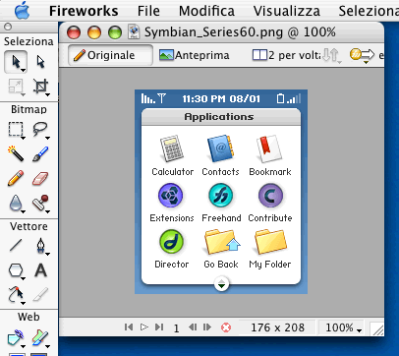This screenshot has height=356, width=399.
Task: Click the Freehand icon on canvas
Action: [x=221, y=196]
